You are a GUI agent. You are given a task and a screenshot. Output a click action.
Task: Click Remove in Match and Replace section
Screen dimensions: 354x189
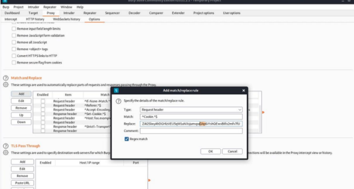coord(21,108)
